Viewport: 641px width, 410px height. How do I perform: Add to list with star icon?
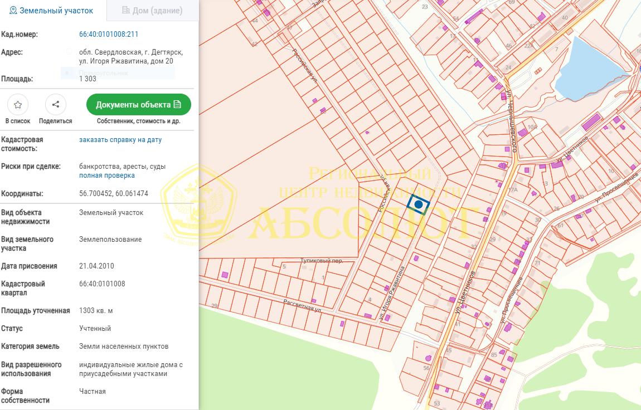coord(18,105)
